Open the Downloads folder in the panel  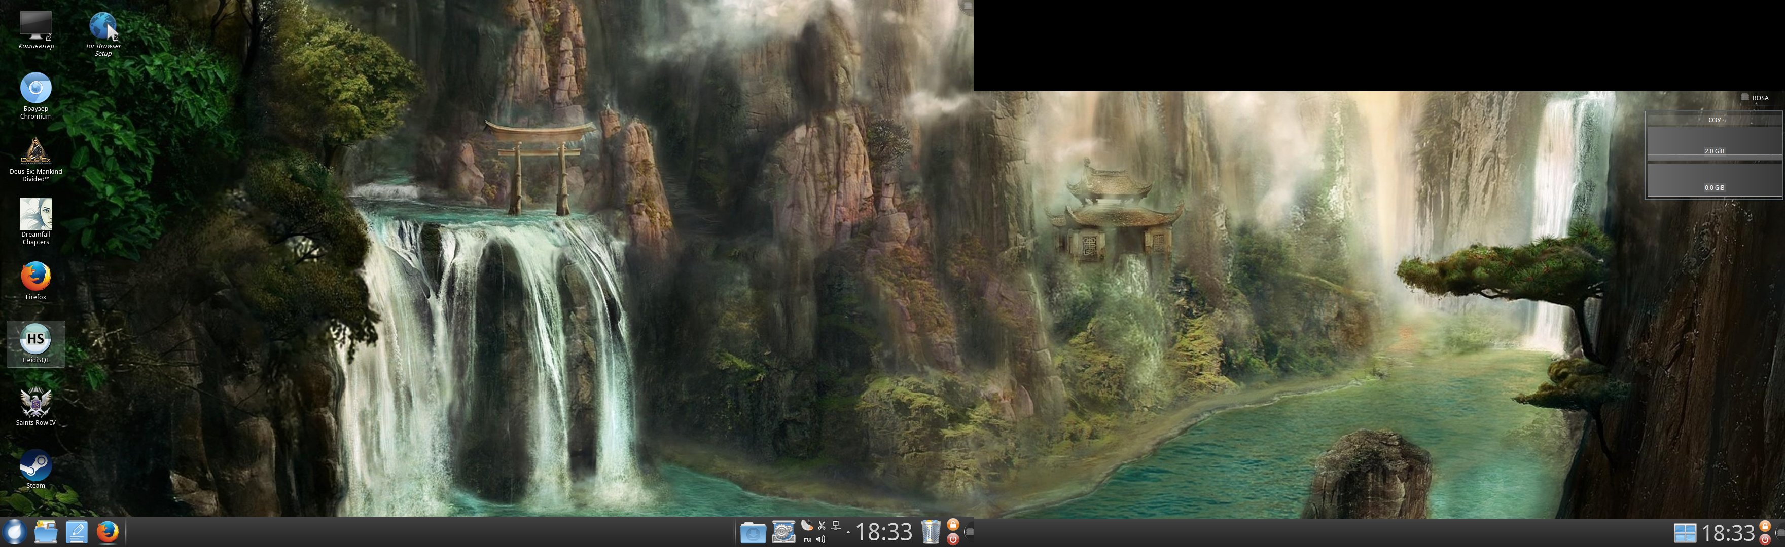[753, 532]
